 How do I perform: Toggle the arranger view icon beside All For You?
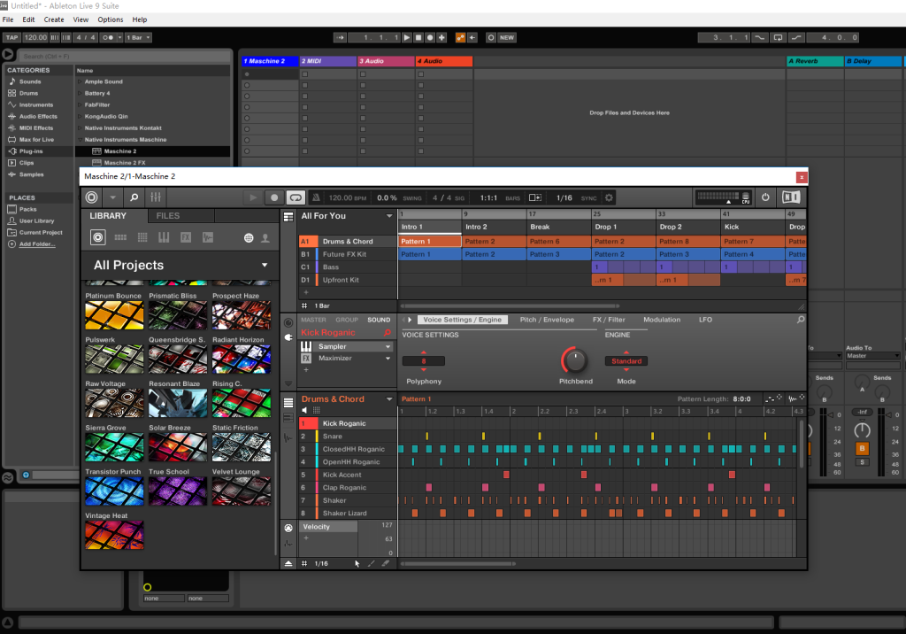(x=288, y=216)
